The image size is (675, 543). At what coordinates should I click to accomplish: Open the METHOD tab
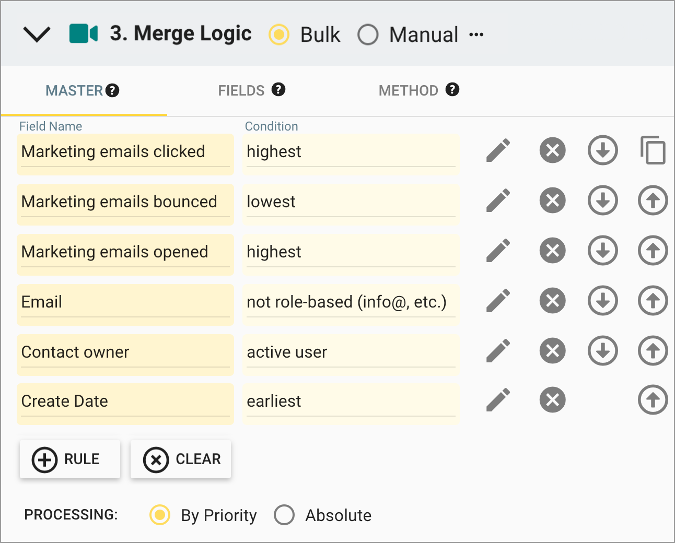(408, 90)
